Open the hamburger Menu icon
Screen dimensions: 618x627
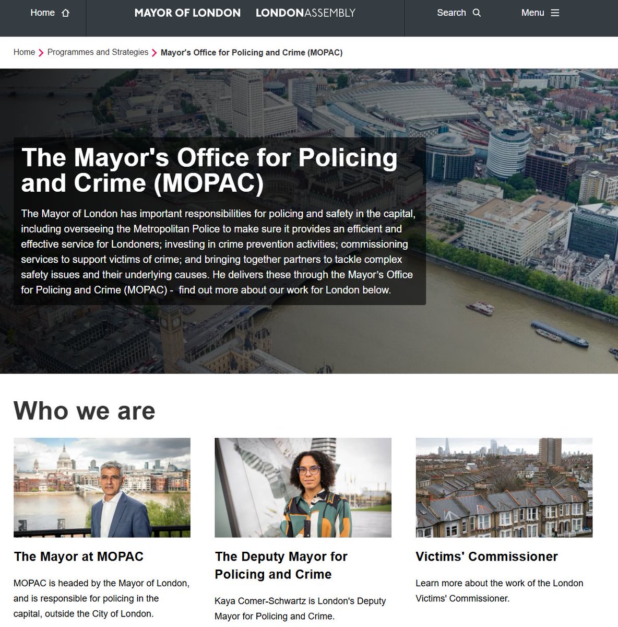coord(555,13)
